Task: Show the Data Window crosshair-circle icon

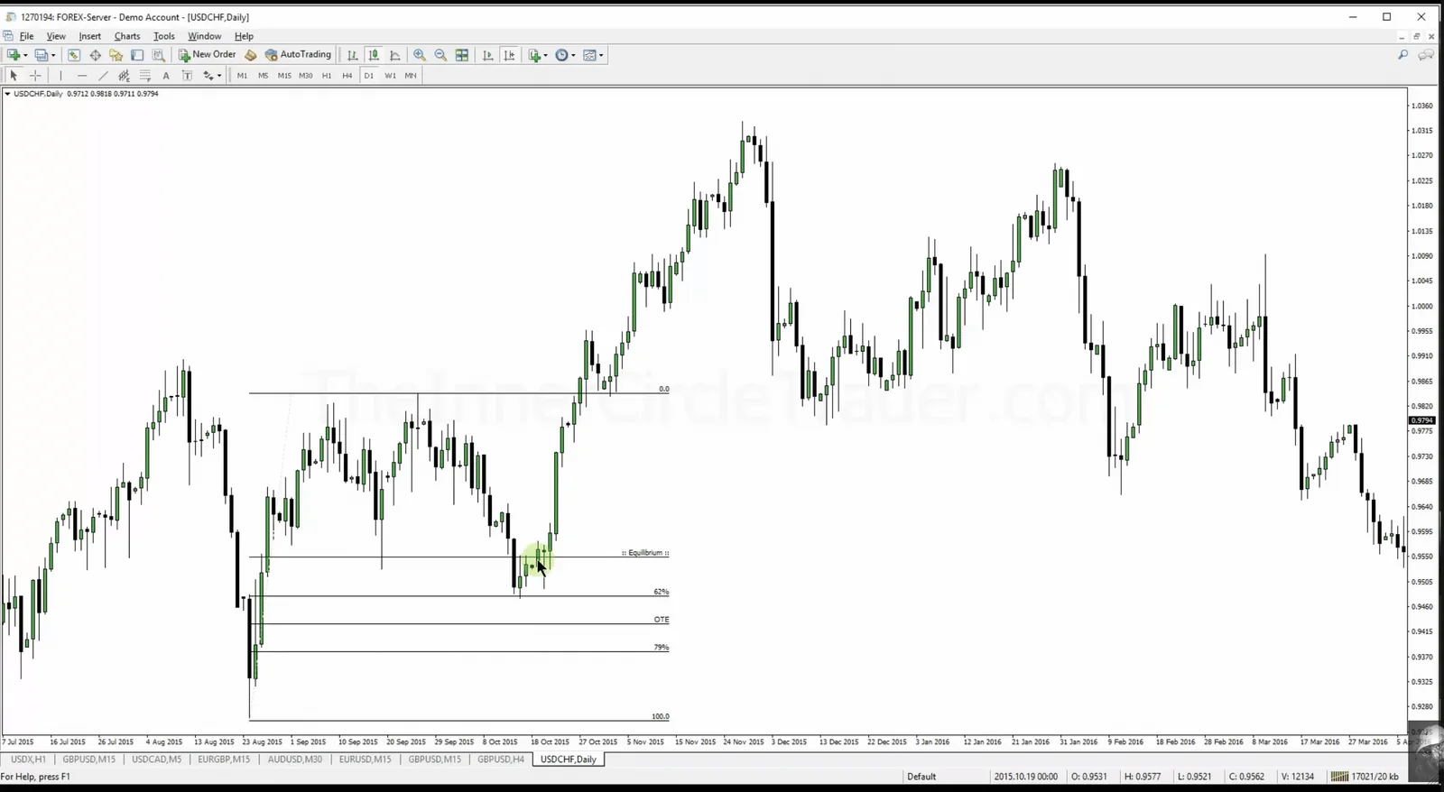Action: pos(95,55)
